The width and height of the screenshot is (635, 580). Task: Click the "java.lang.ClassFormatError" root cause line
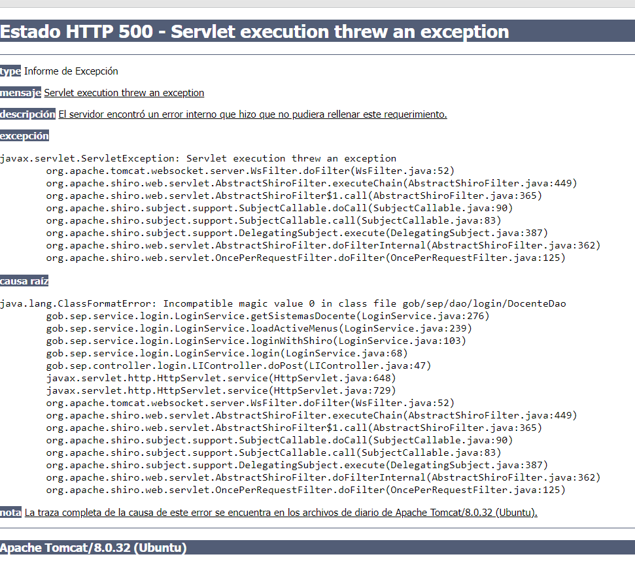tap(283, 304)
